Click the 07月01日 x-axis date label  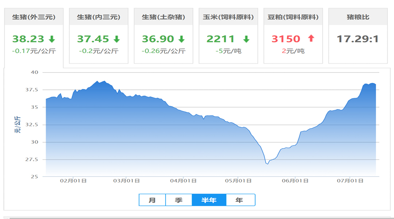(350, 181)
